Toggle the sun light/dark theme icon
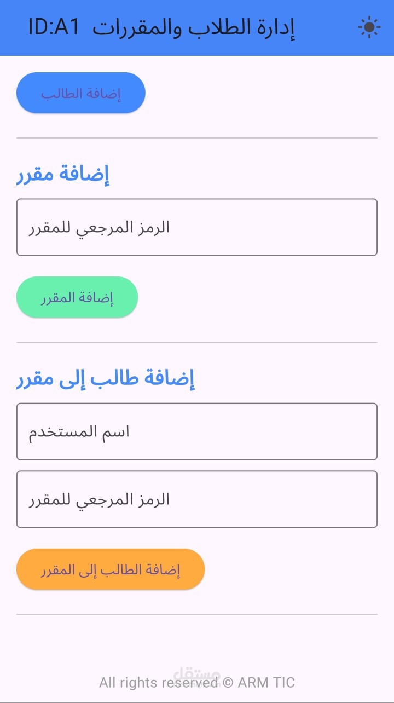 (x=369, y=27)
